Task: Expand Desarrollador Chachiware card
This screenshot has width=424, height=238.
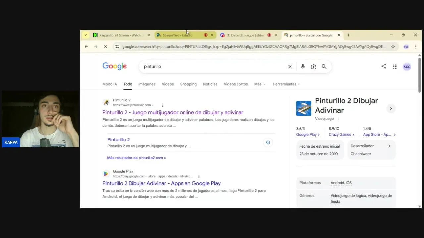Action: [371, 150]
